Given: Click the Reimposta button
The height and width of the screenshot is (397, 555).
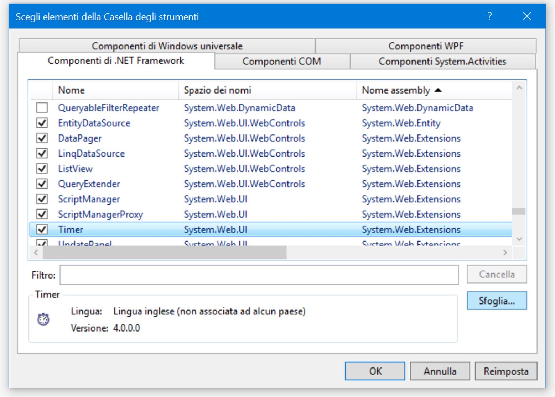Looking at the screenshot, I should 506,371.
